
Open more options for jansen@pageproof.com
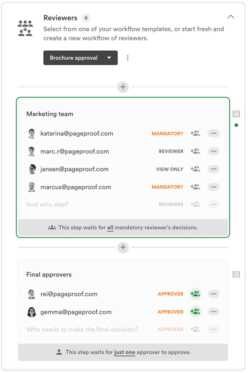coord(213,169)
